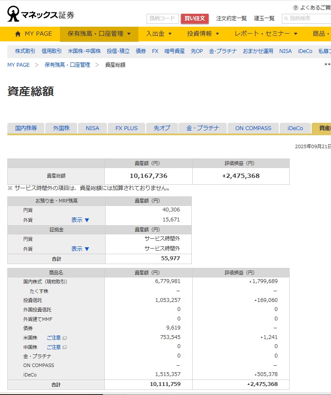Viewport: 331px width, 395px height.
Task: Click the help question mark icon
Action: coord(295,8)
